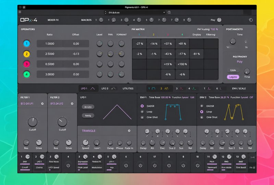
Task: Click power icon in slot 17
Action: [155, 166]
